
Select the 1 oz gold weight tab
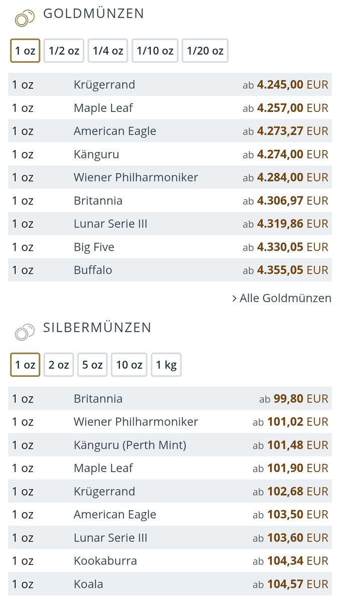coord(25,51)
